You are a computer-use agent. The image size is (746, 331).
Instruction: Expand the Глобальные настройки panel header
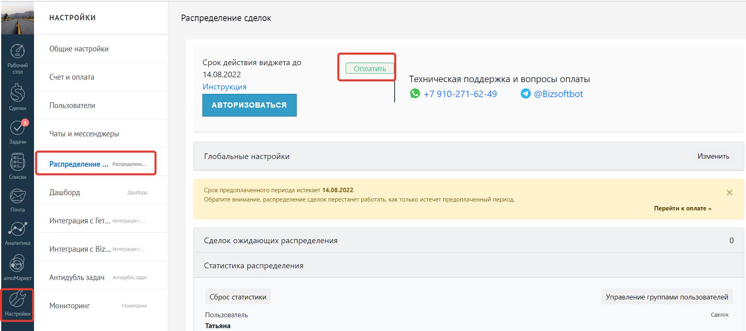coord(469,156)
